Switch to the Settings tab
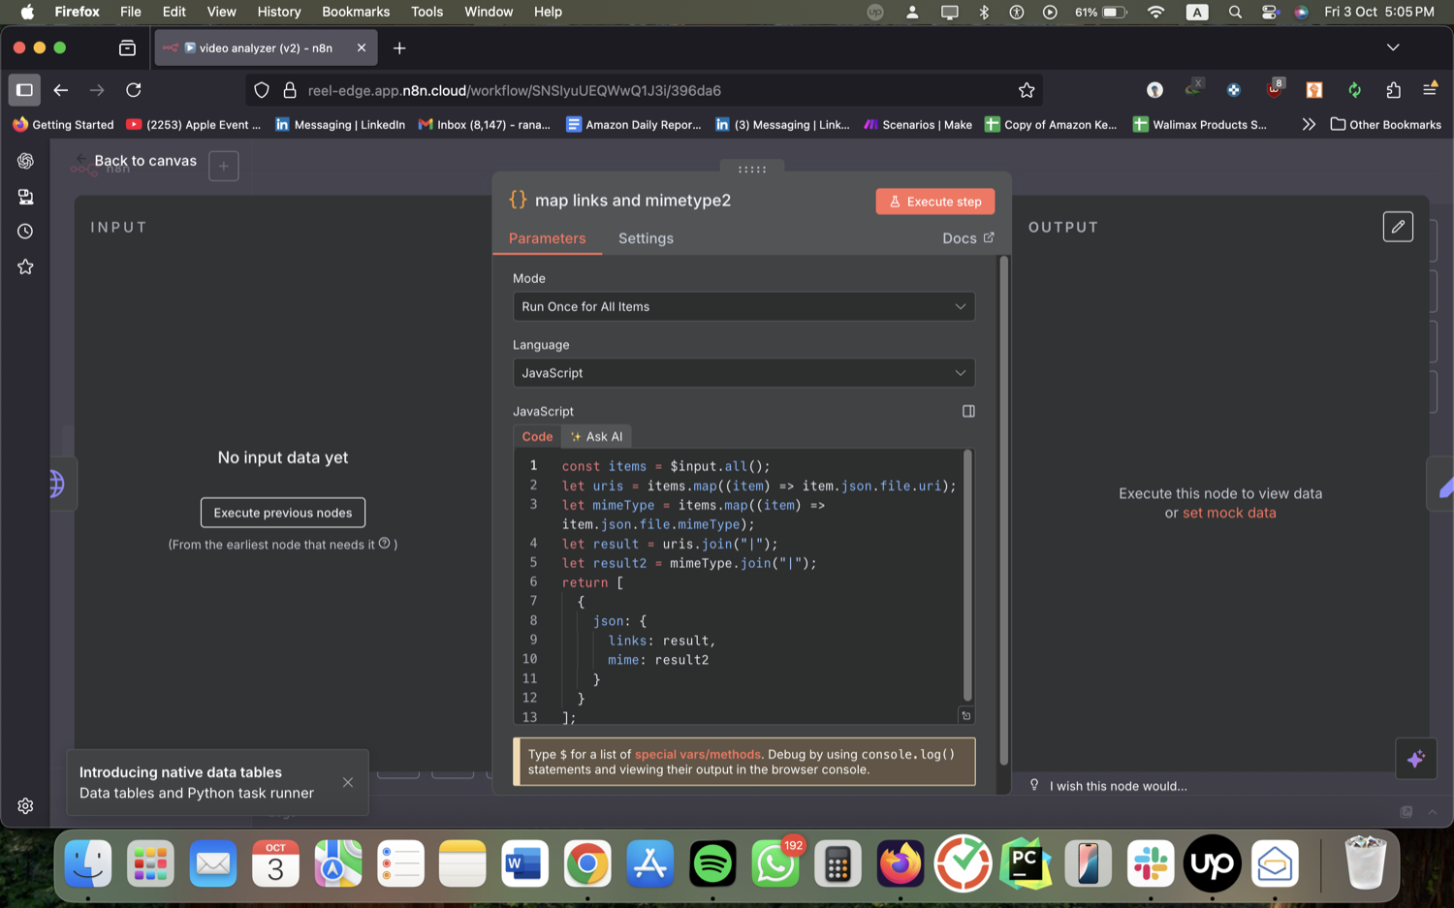This screenshot has width=1454, height=908. click(x=646, y=238)
